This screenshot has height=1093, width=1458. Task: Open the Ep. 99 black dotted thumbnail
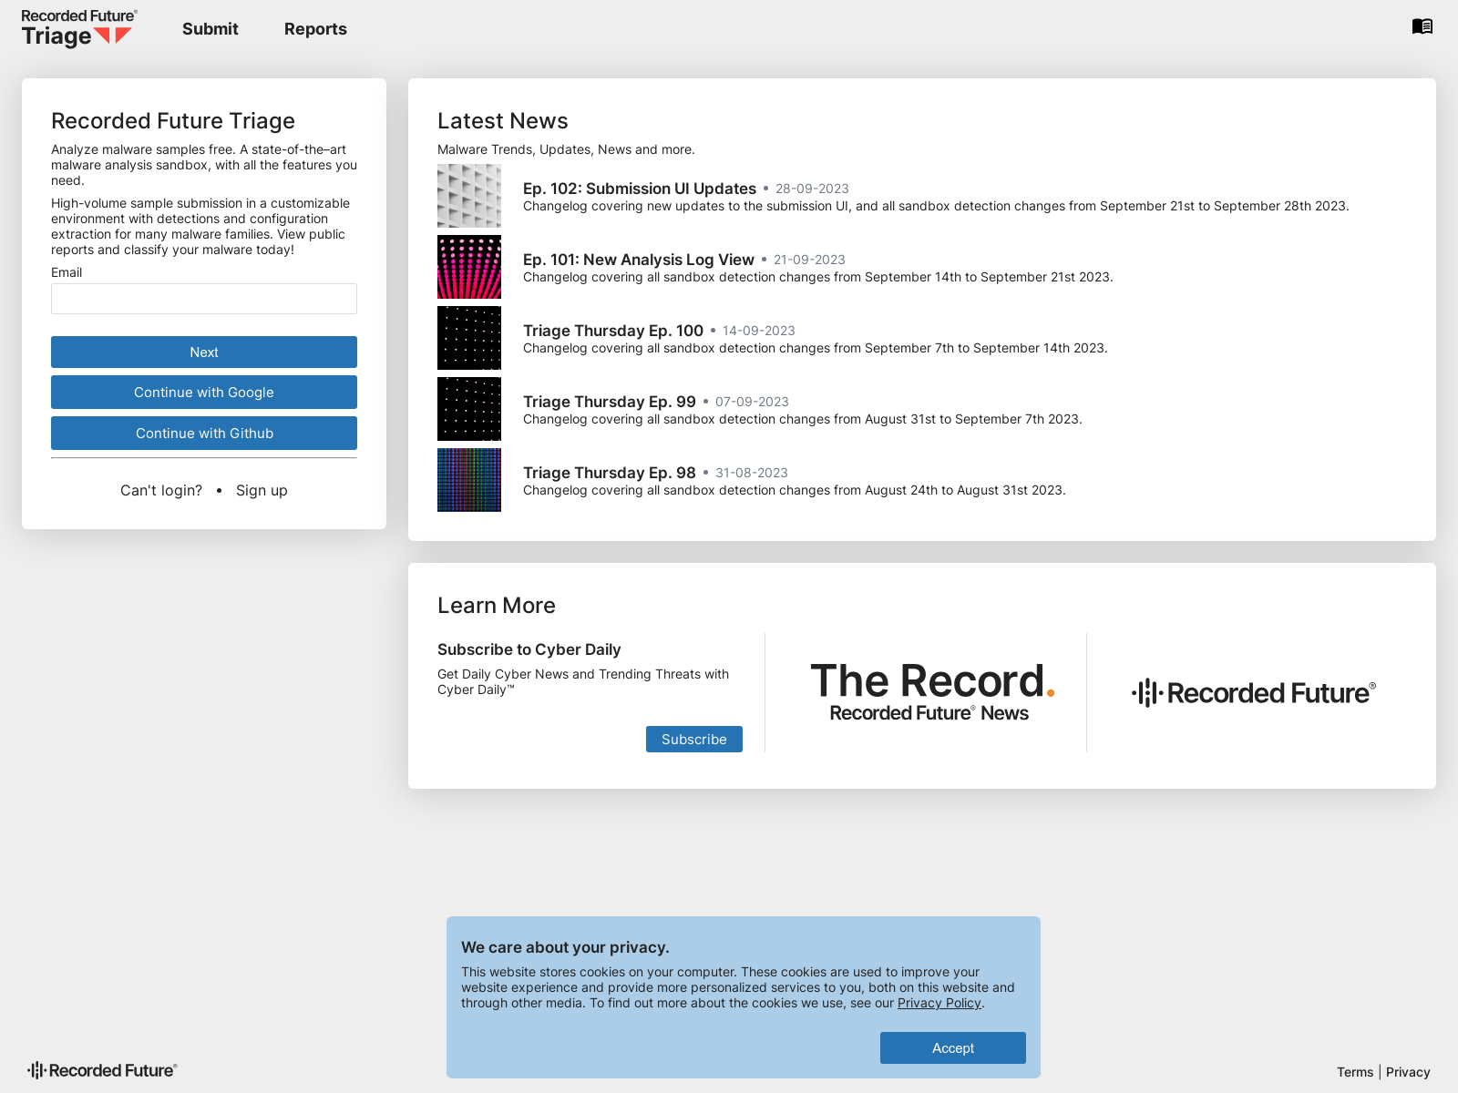(469, 409)
